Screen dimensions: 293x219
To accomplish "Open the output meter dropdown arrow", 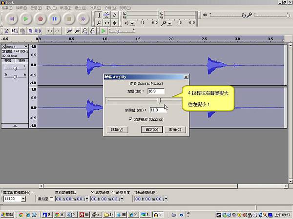I will pos(132,23).
